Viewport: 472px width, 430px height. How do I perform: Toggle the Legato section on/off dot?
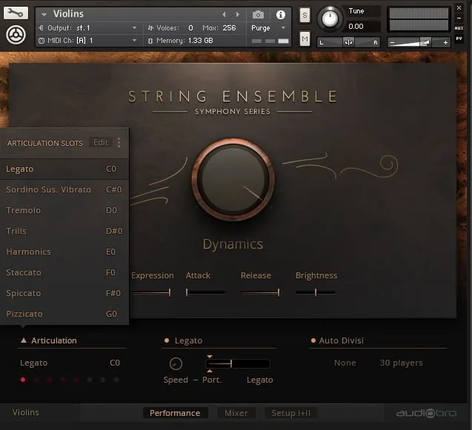[x=167, y=340]
